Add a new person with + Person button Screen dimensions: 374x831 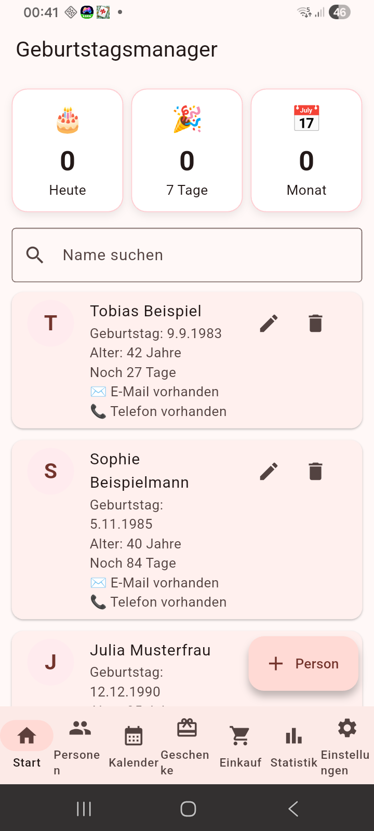[x=304, y=664]
